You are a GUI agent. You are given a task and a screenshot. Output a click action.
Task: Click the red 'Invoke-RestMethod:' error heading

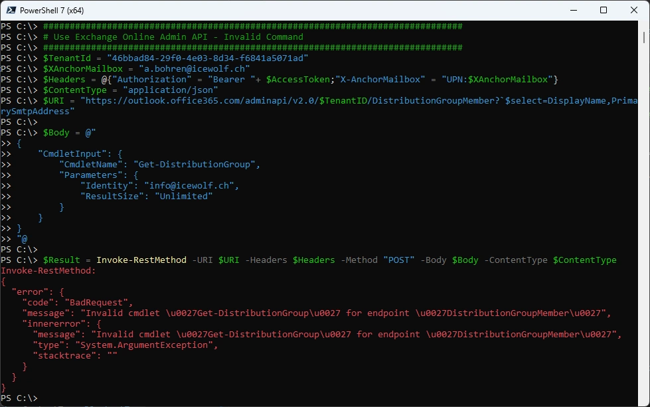coord(48,271)
